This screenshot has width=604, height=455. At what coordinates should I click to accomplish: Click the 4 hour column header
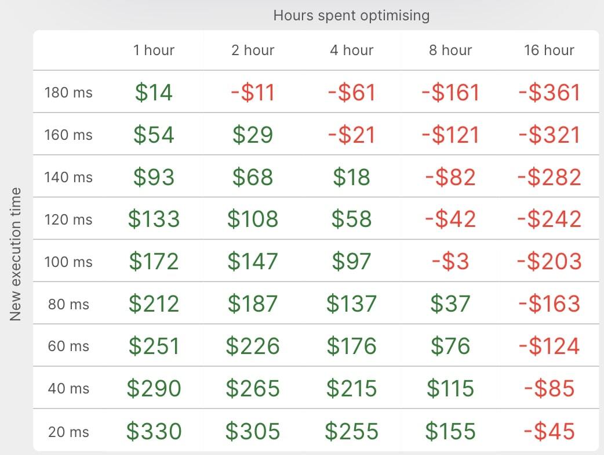(x=352, y=50)
